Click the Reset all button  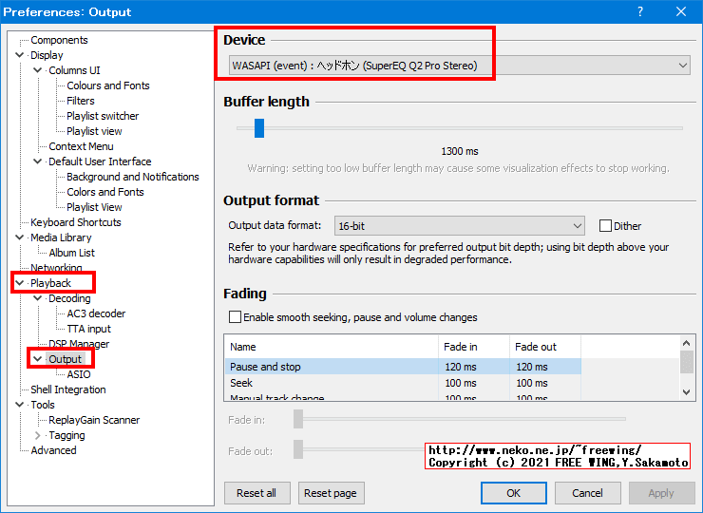[256, 493]
